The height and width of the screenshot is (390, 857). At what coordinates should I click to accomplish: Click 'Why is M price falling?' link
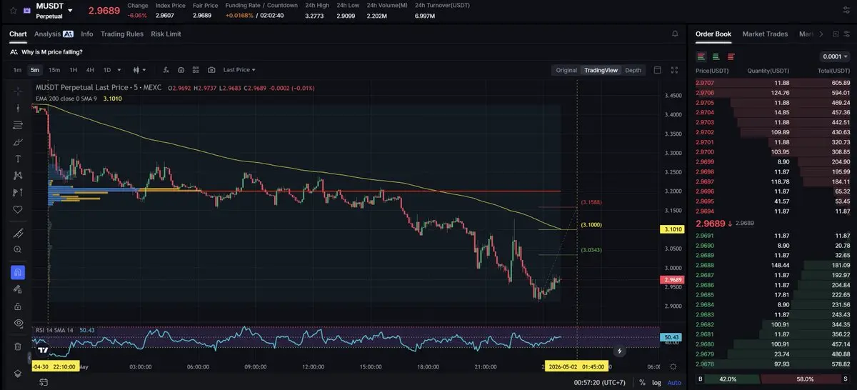coord(51,51)
